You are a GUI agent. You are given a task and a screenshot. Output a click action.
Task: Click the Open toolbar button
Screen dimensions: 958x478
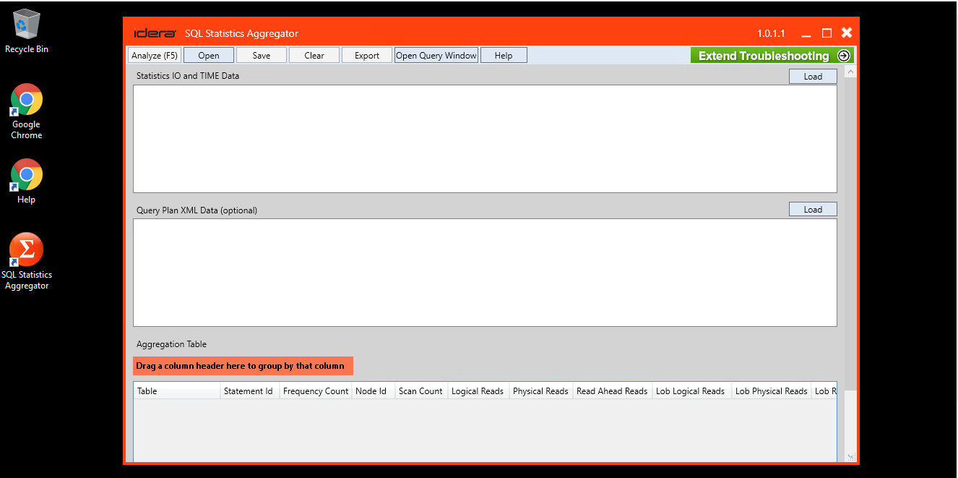(209, 56)
